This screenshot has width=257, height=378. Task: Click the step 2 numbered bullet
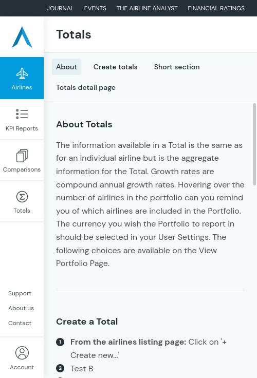pyautogui.click(x=60, y=368)
